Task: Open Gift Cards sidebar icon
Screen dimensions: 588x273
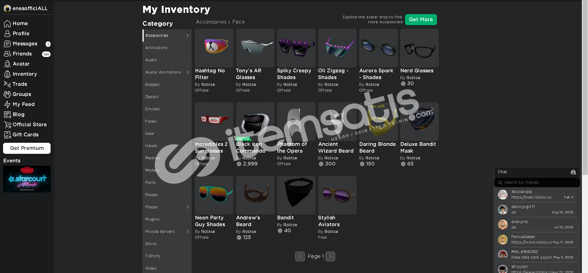Action: (x=7, y=135)
